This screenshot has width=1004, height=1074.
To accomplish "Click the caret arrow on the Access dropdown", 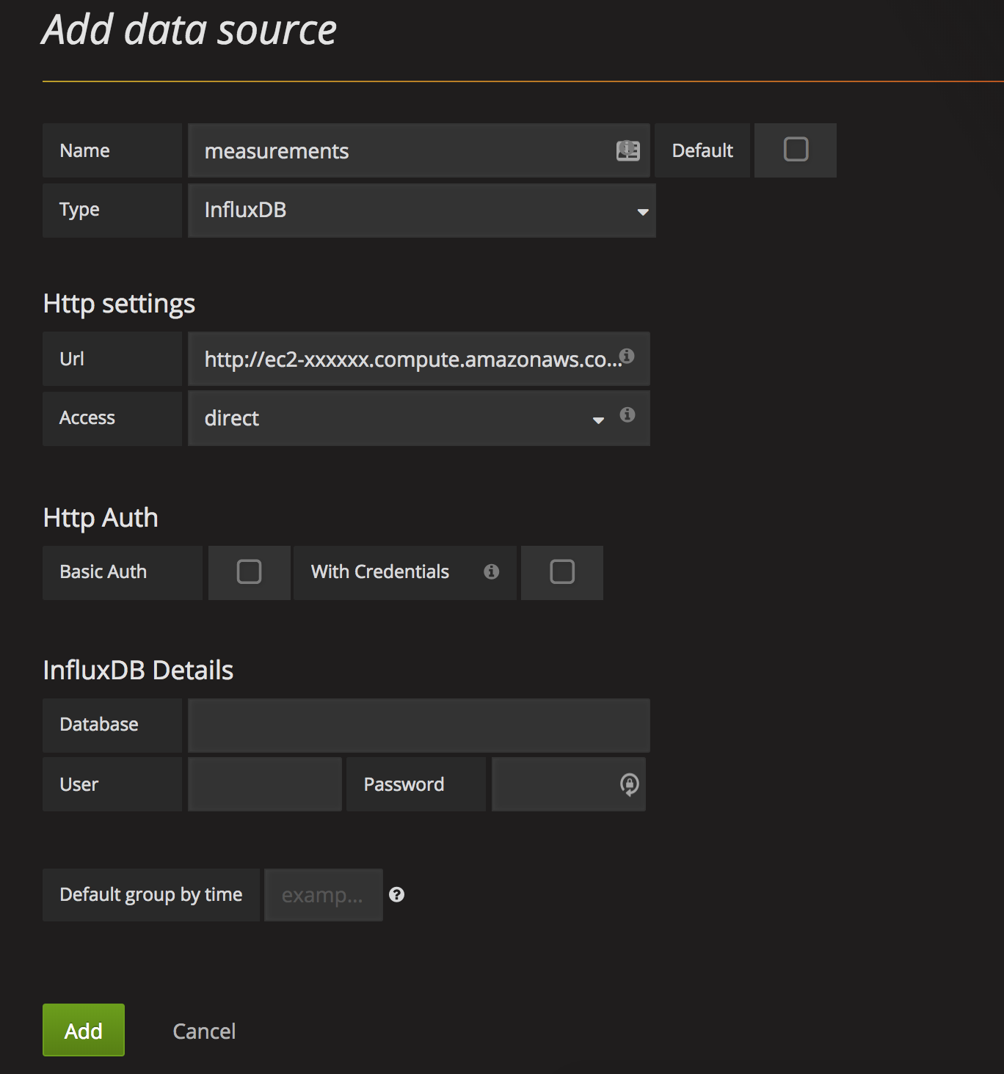I will point(598,420).
